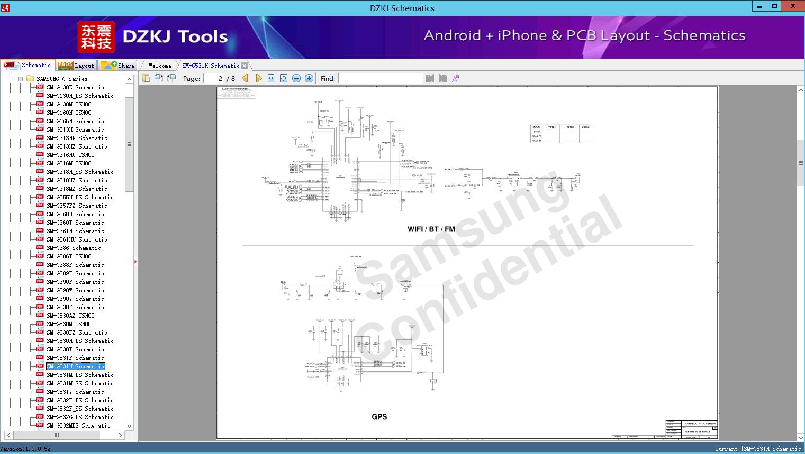Click the red sidebar collapse arrow
The width and height of the screenshot is (805, 454).
click(135, 261)
